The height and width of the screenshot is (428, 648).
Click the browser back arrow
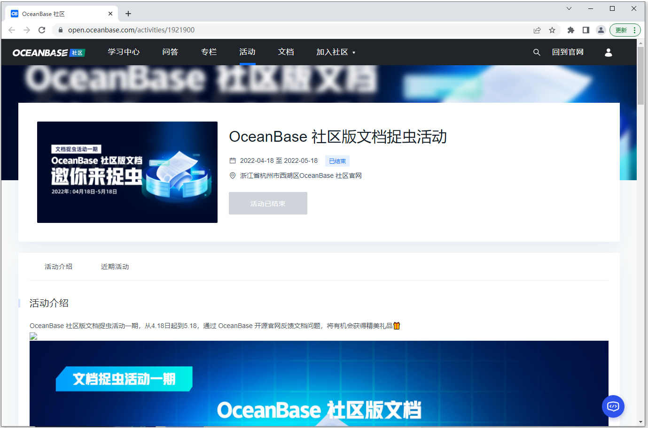click(x=12, y=30)
